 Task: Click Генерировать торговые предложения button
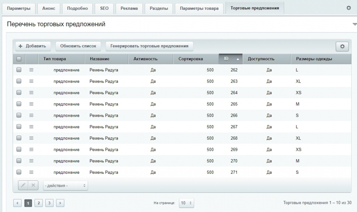click(x=149, y=46)
